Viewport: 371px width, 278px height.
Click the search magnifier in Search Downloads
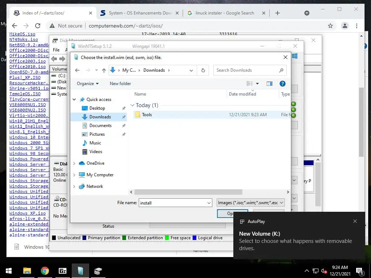[x=281, y=70]
